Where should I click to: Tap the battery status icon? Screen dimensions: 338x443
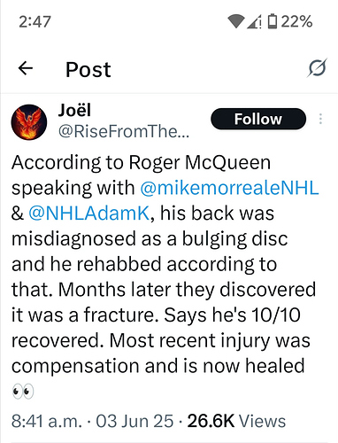(x=273, y=21)
